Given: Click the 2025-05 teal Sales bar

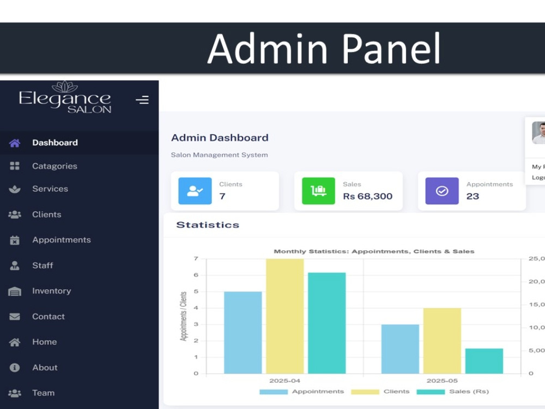Looking at the screenshot, I should tap(484, 361).
